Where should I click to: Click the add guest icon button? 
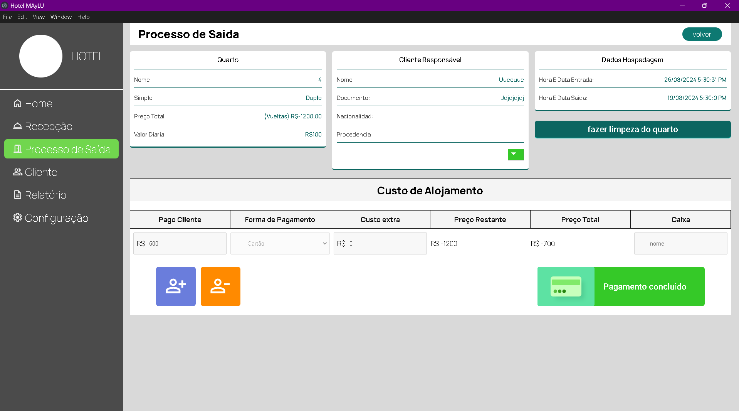click(176, 286)
